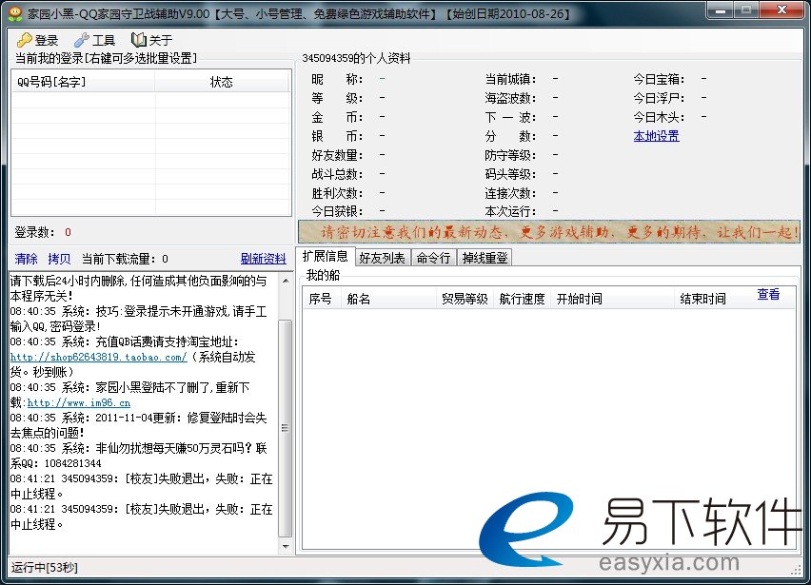Screen dimensions: 811x585
Task: Click the 345094359的个人资料 heading
Action: click(356, 58)
